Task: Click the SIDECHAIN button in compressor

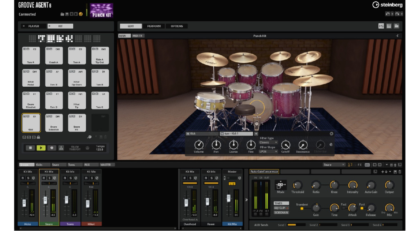Action: (281, 213)
